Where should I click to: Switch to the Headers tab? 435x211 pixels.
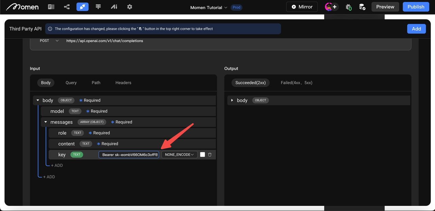[x=123, y=83]
